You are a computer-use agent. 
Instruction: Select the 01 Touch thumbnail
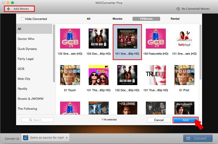coord(70,75)
